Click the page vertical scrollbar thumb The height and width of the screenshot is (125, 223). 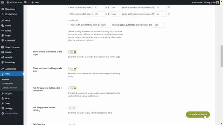point(222,56)
